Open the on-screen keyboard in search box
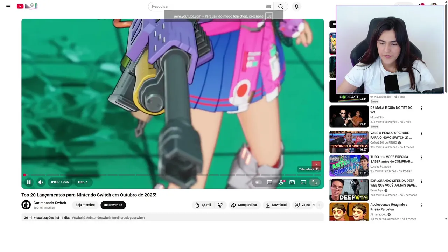Image resolution: width=448 pixels, height=252 pixels. pyautogui.click(x=268, y=6)
